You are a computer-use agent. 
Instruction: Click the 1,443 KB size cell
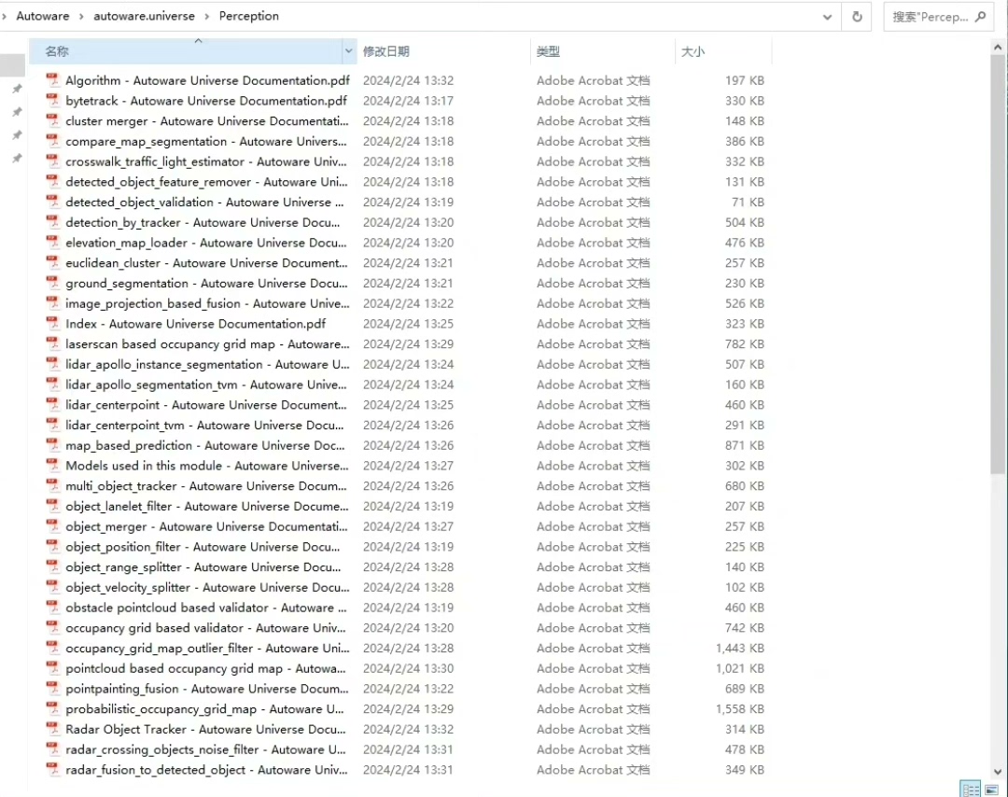tap(739, 648)
